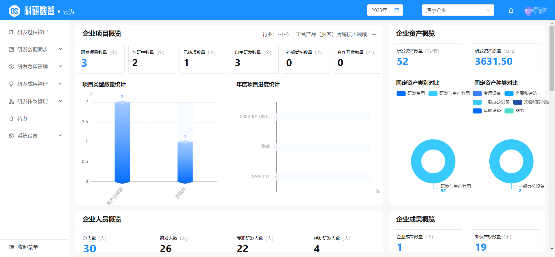The image size is (555, 257).
Task: Toggle 运输设备 legend item
Action: click(487, 111)
